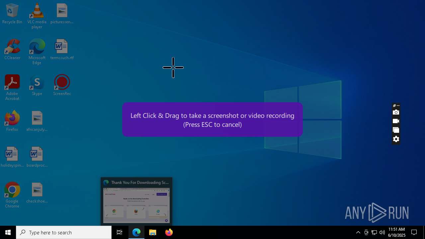Select ScreenRec desktop shortcut
This screenshot has height=239, width=425.
(62, 86)
